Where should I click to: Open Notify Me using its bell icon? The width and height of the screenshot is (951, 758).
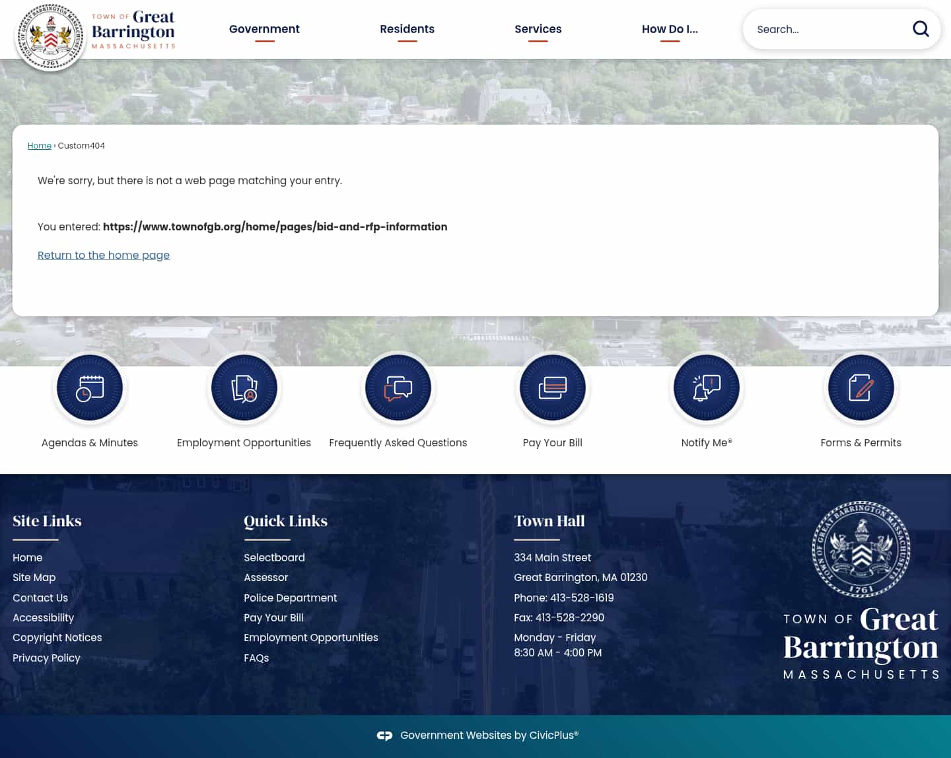(x=707, y=388)
